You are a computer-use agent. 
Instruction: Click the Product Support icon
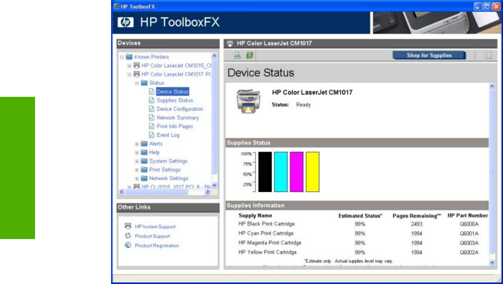point(128,236)
